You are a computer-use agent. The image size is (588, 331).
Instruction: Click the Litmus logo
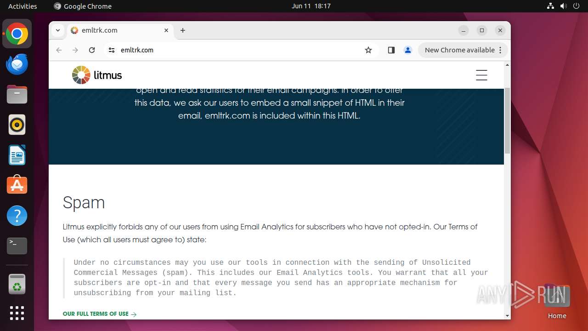pyautogui.click(x=97, y=75)
